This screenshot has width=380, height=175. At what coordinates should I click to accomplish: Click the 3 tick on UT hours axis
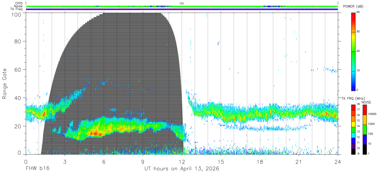65,161
